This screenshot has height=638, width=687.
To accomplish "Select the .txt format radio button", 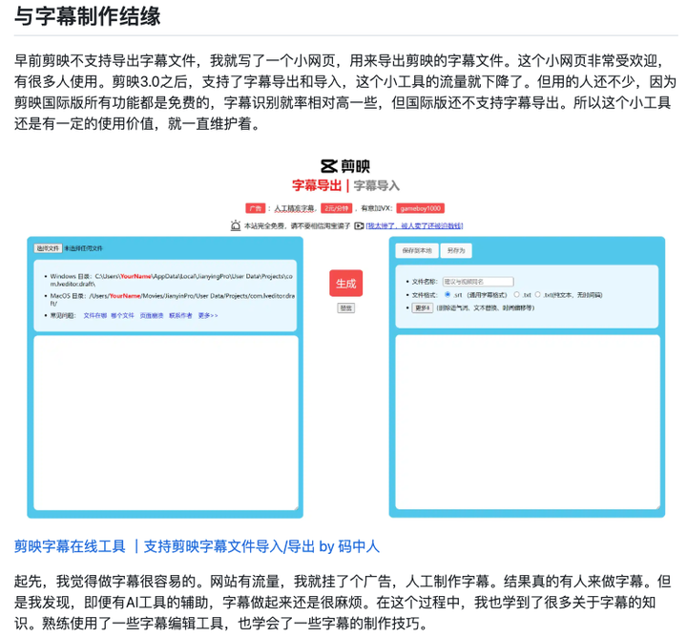I will [x=516, y=295].
